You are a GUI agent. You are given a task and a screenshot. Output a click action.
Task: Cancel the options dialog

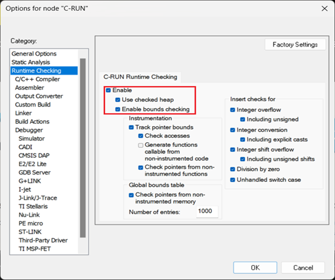click(x=303, y=268)
